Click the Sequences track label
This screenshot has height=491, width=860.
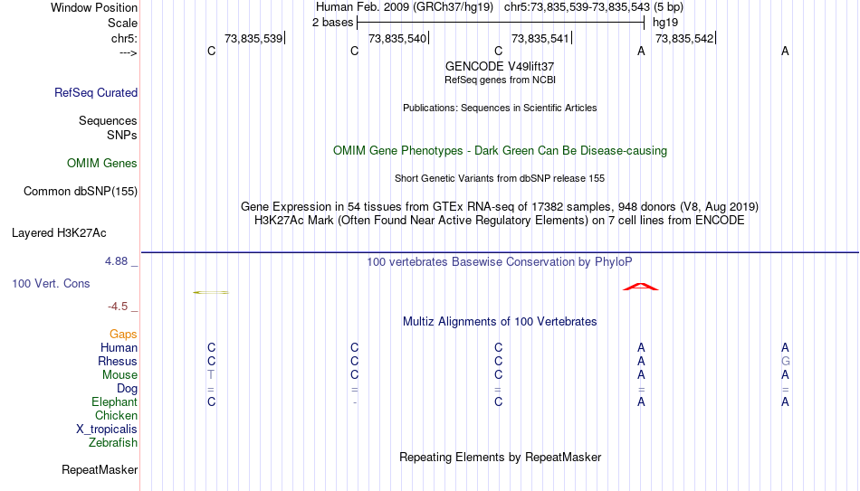(x=108, y=120)
